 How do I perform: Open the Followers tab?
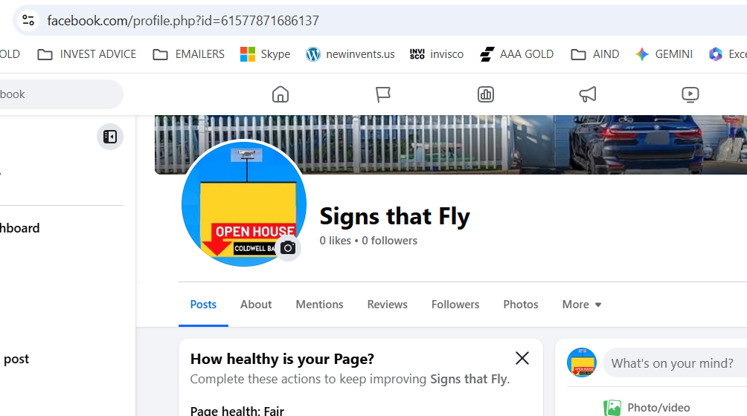[x=455, y=305]
